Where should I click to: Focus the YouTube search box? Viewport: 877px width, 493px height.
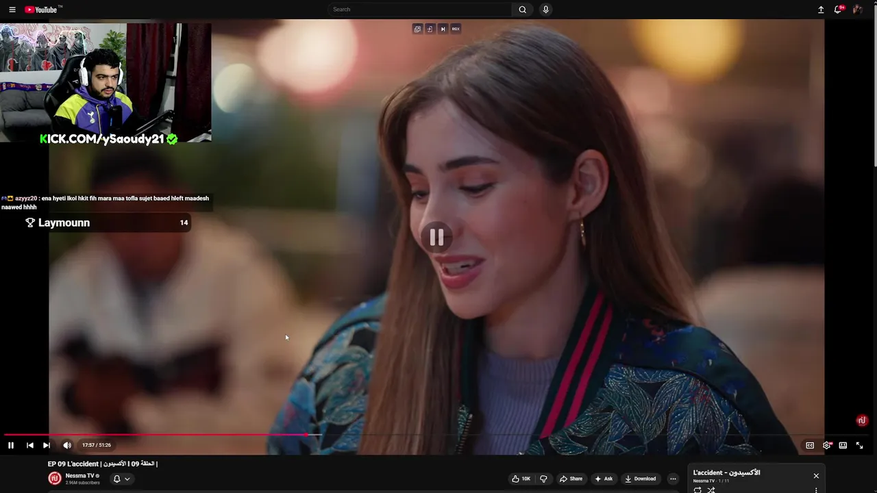point(419,10)
